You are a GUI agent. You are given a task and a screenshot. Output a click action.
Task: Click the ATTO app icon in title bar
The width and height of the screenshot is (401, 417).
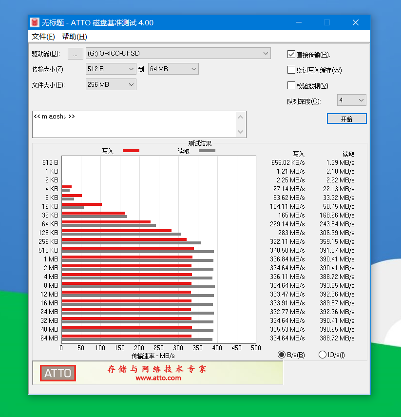pyautogui.click(x=35, y=22)
